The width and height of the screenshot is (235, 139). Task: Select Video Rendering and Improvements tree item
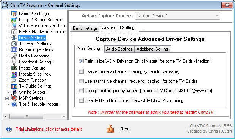point(43,26)
